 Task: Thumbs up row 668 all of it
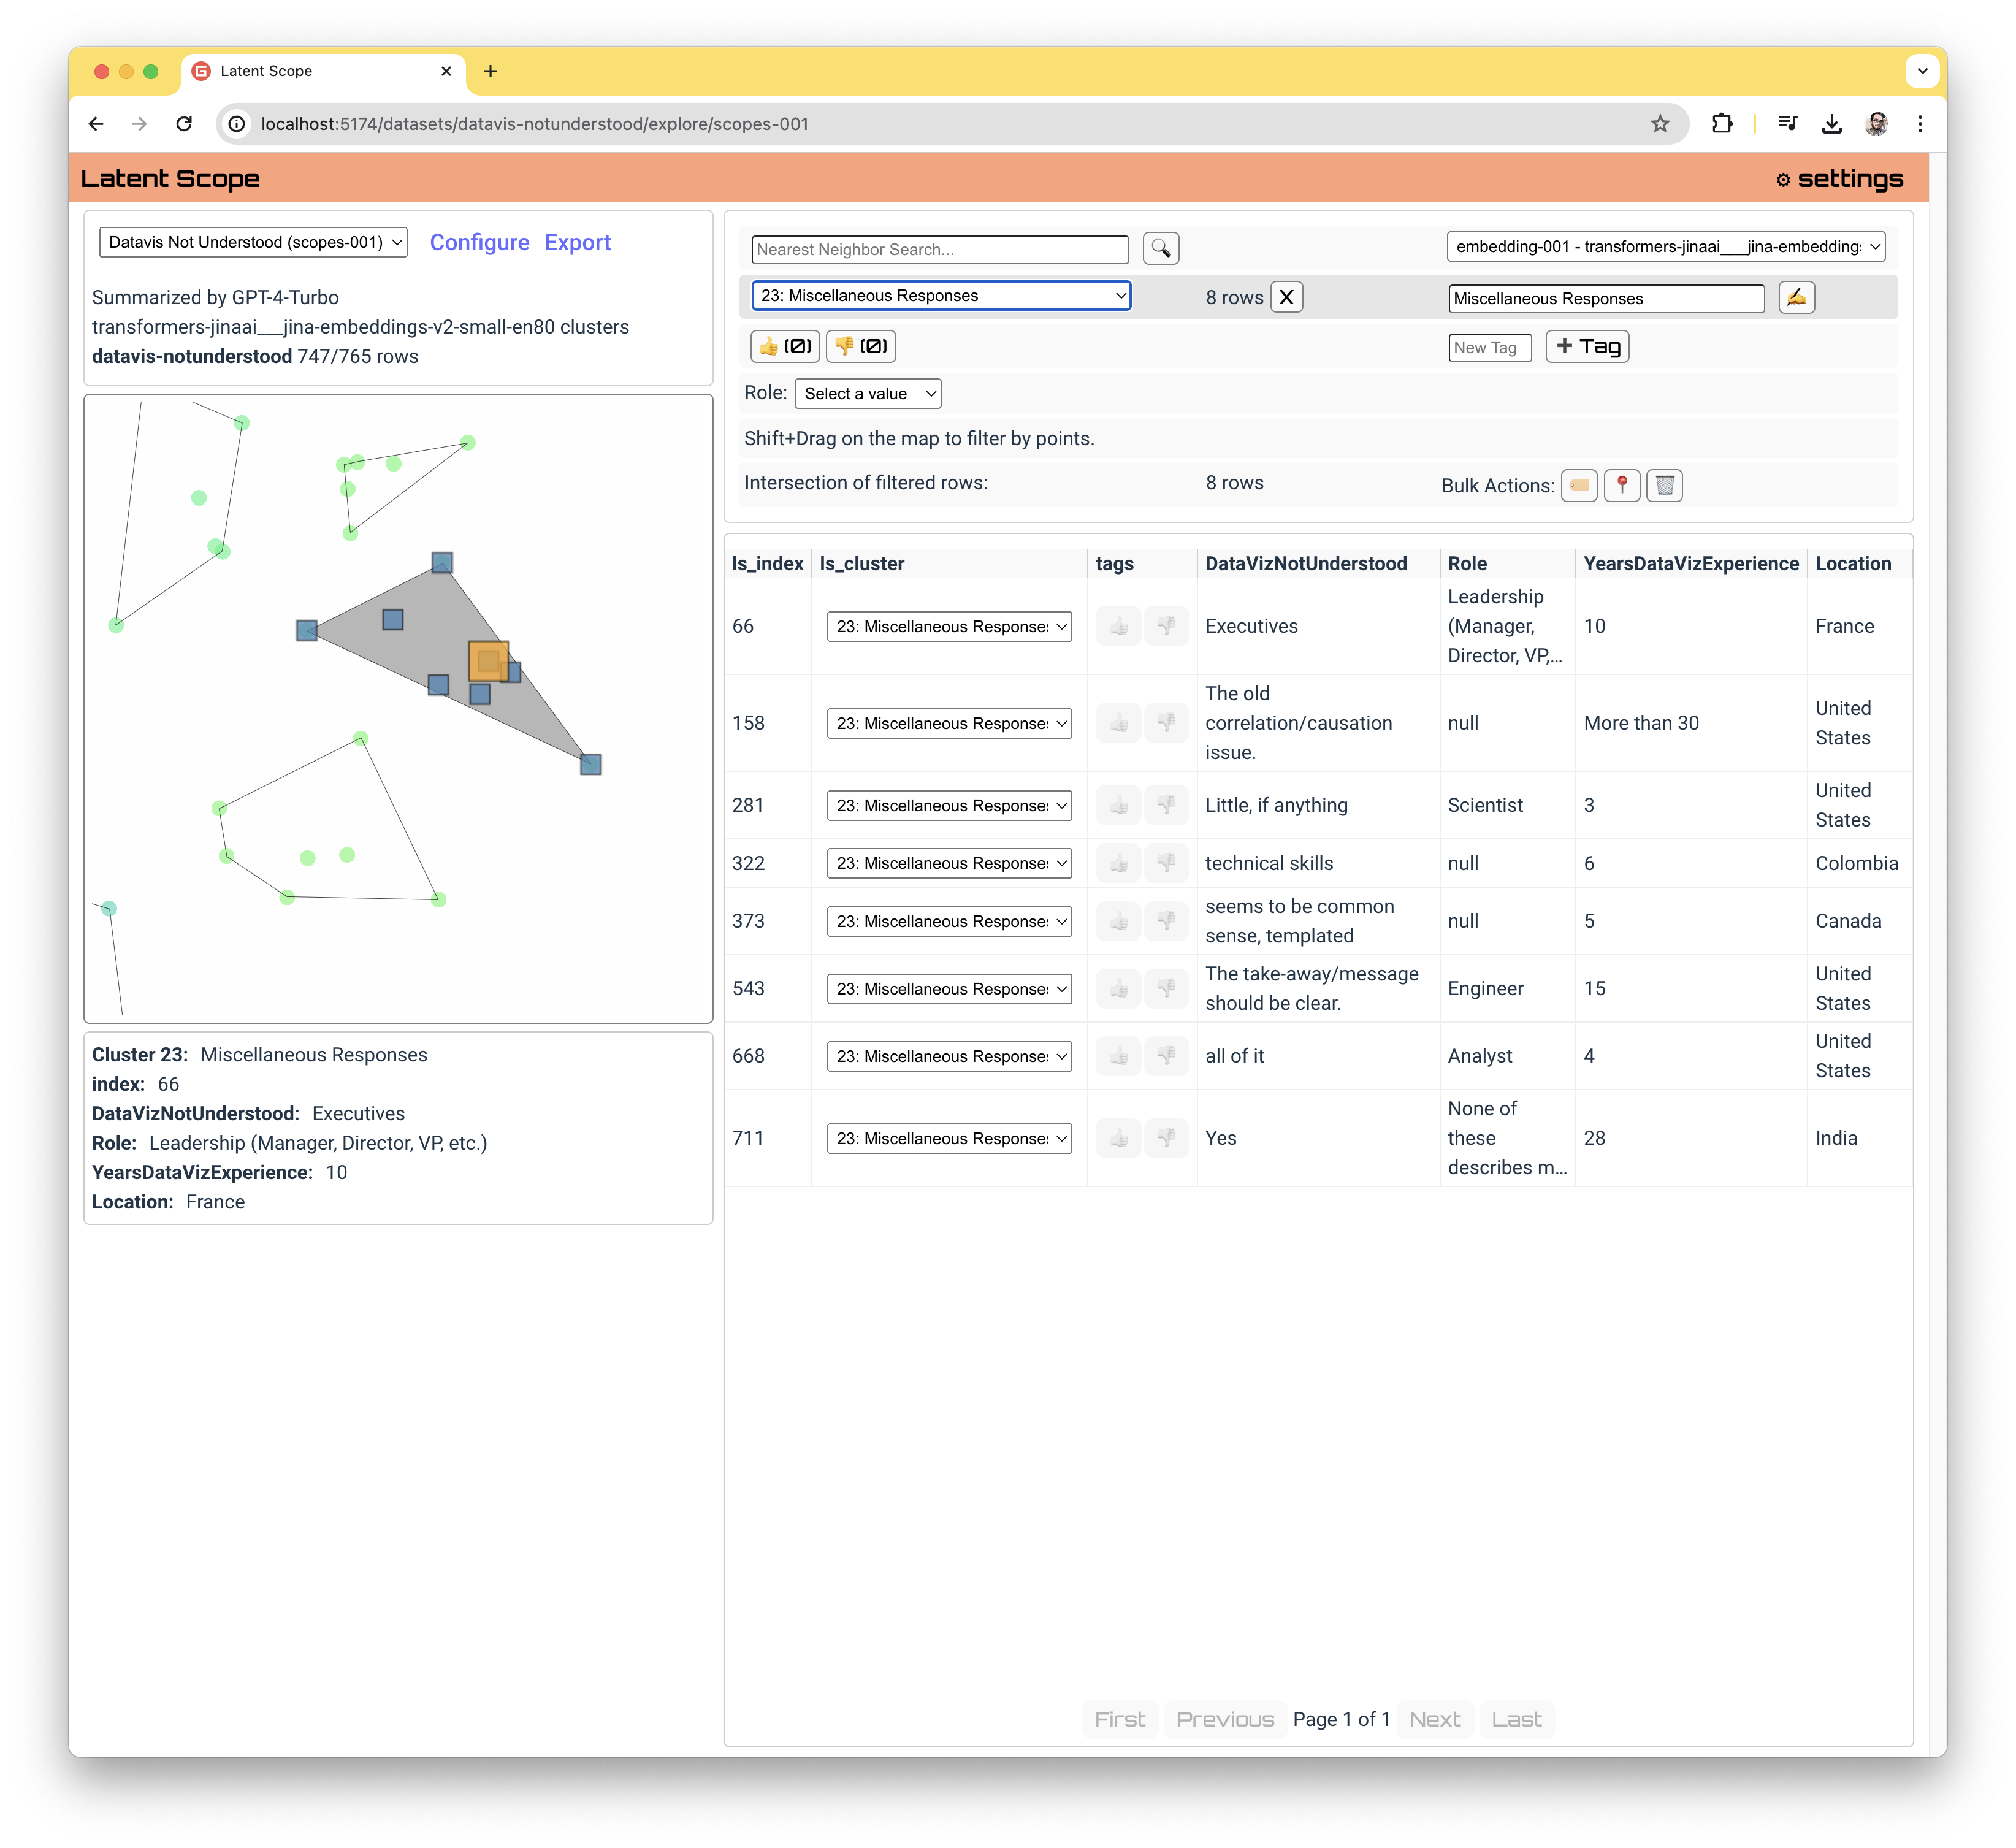(x=1118, y=1056)
